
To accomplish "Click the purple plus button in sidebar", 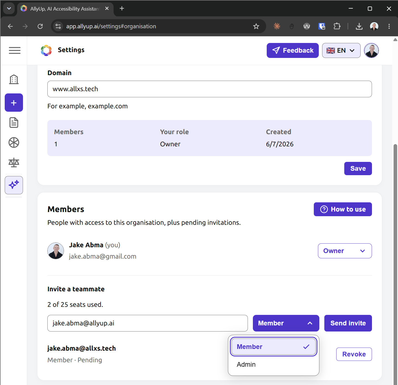I will (x=14, y=103).
